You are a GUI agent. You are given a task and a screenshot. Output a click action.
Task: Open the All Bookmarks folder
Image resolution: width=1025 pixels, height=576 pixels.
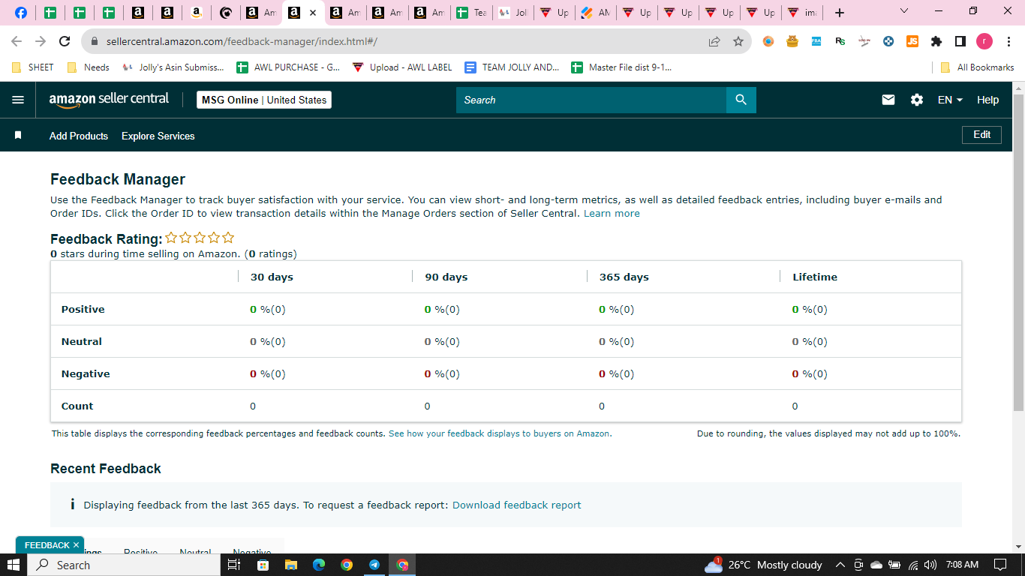pyautogui.click(x=977, y=67)
